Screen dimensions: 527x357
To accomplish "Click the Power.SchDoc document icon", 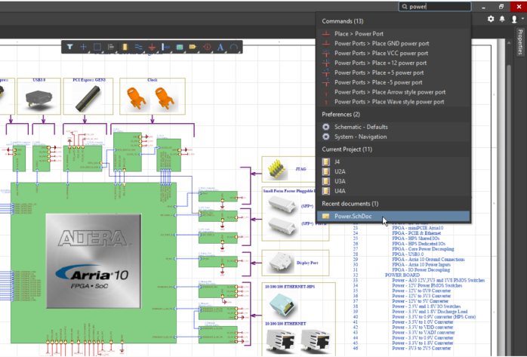I will coord(325,217).
